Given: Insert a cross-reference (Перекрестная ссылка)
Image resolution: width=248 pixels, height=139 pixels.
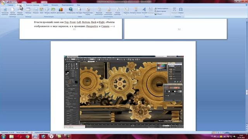Looking at the screenshot, I should point(88,11).
